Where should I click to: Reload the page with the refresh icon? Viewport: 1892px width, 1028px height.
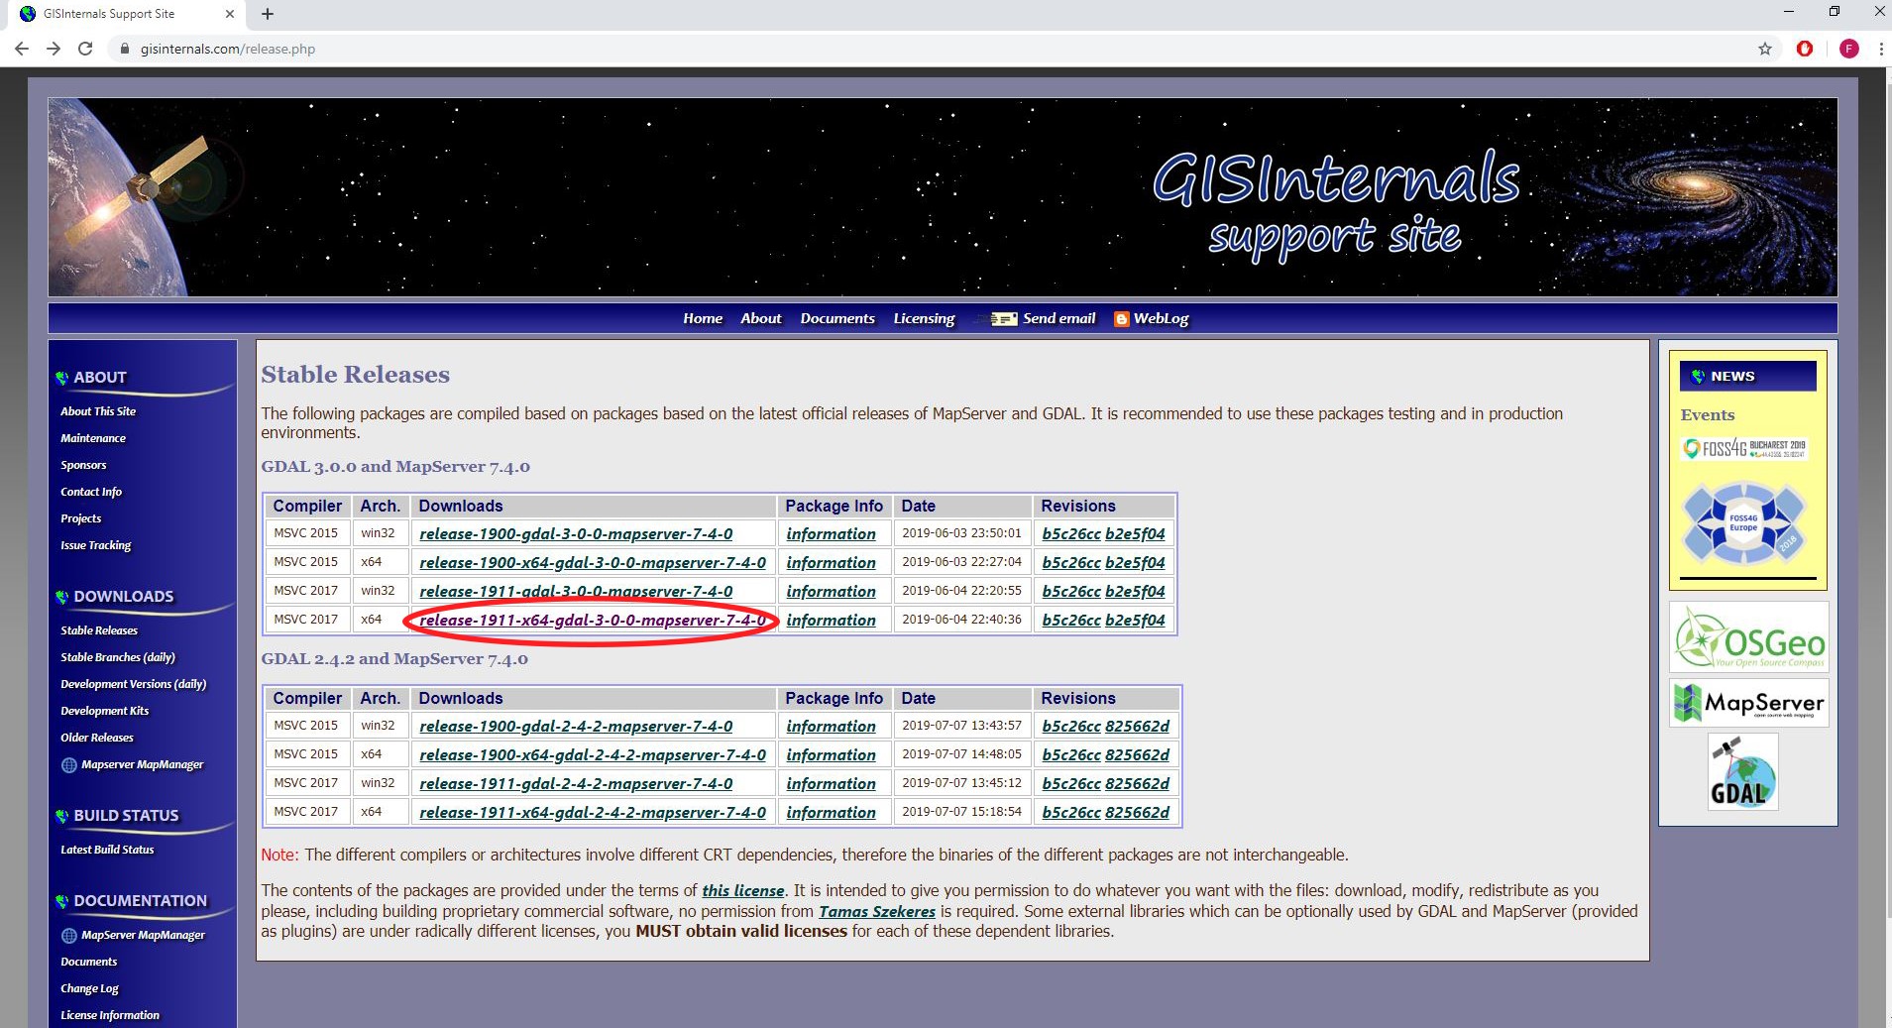pos(85,49)
